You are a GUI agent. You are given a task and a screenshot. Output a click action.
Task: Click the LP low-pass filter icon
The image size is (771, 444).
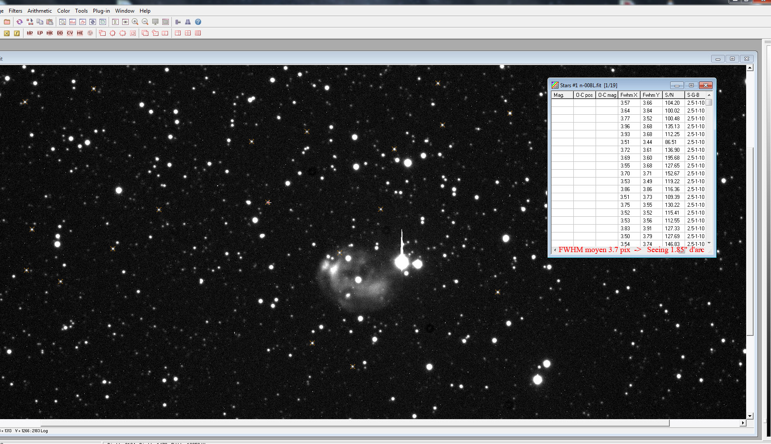[40, 33]
